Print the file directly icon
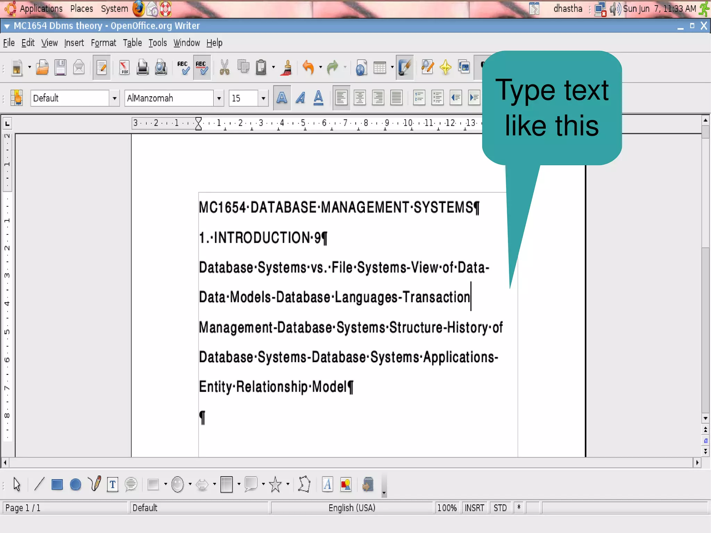This screenshot has width=711, height=533. pyautogui.click(x=142, y=67)
